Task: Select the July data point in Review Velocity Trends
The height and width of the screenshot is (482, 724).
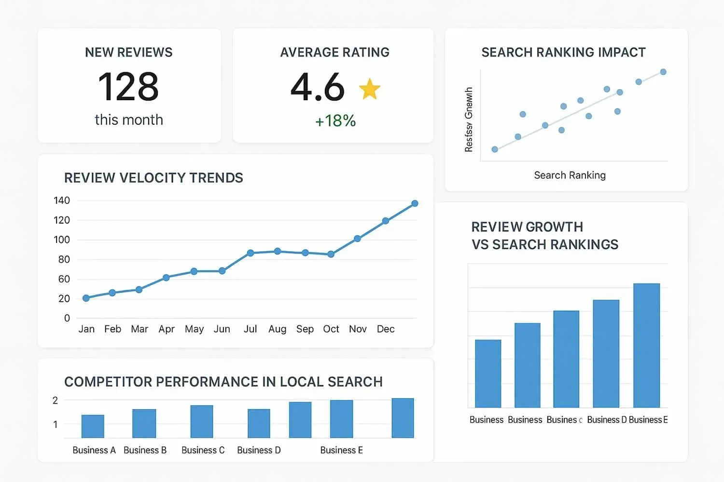Action: (x=250, y=252)
